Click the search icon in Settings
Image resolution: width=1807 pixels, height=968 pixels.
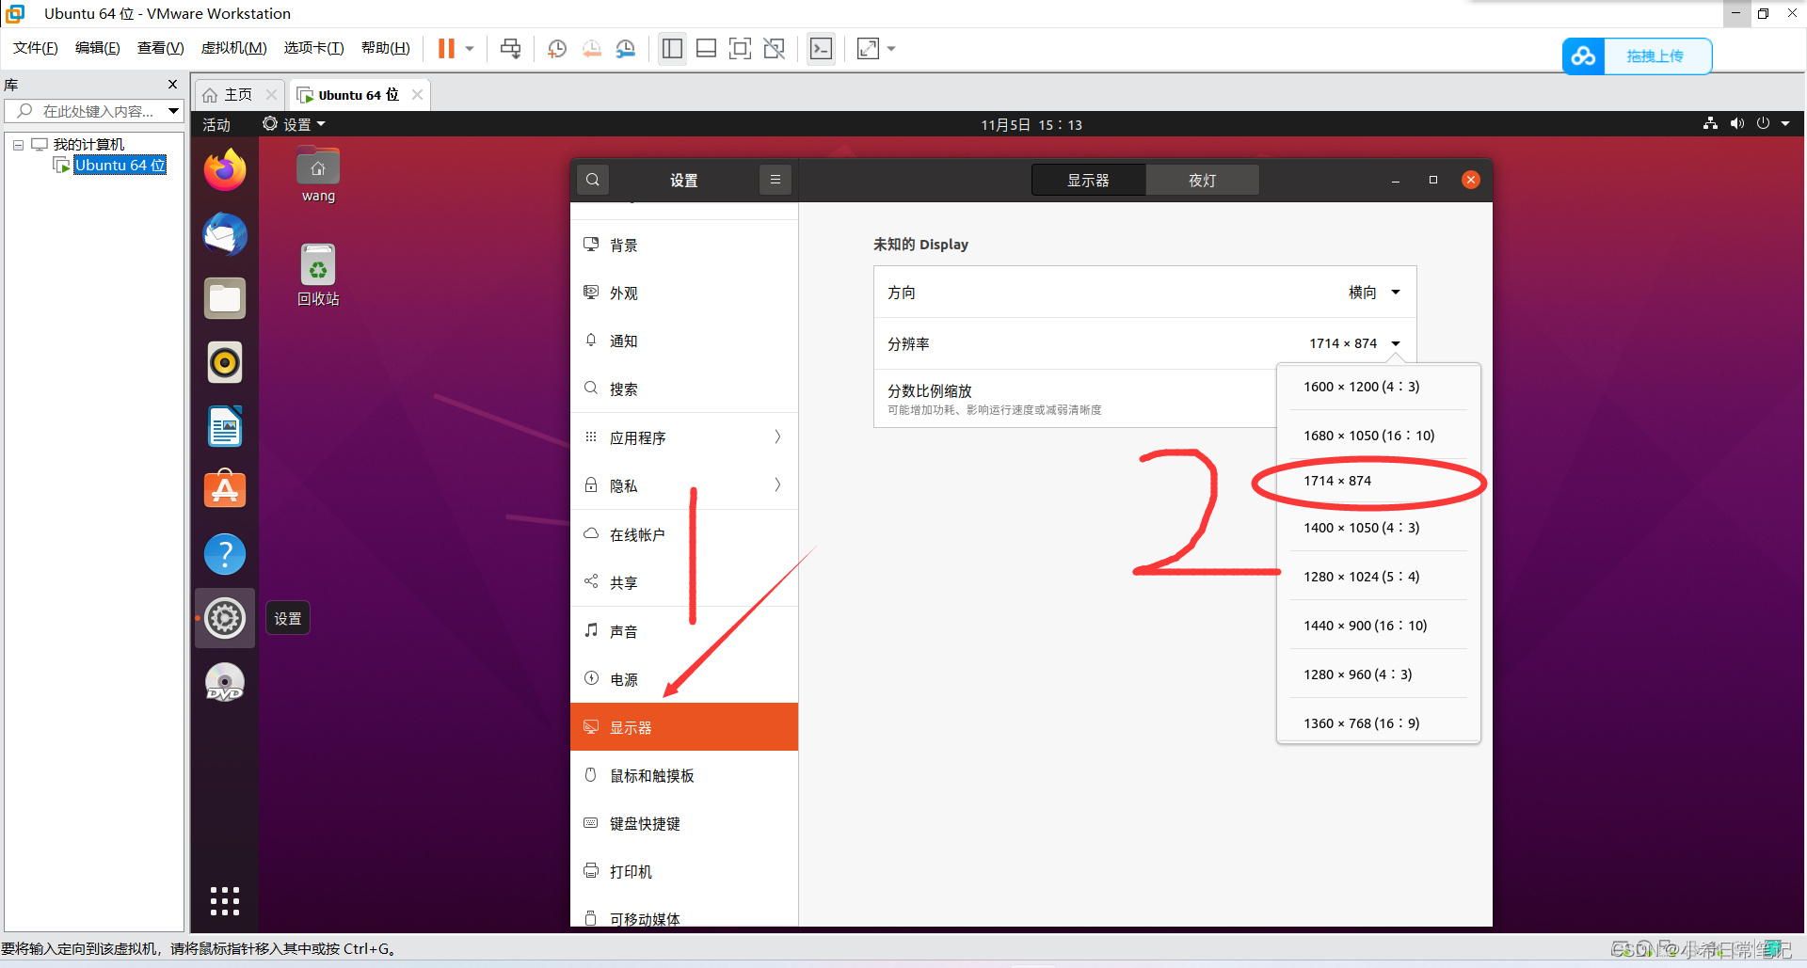[592, 179]
